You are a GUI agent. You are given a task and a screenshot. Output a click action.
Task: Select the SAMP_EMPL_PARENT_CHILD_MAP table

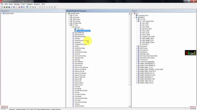click(x=151, y=69)
